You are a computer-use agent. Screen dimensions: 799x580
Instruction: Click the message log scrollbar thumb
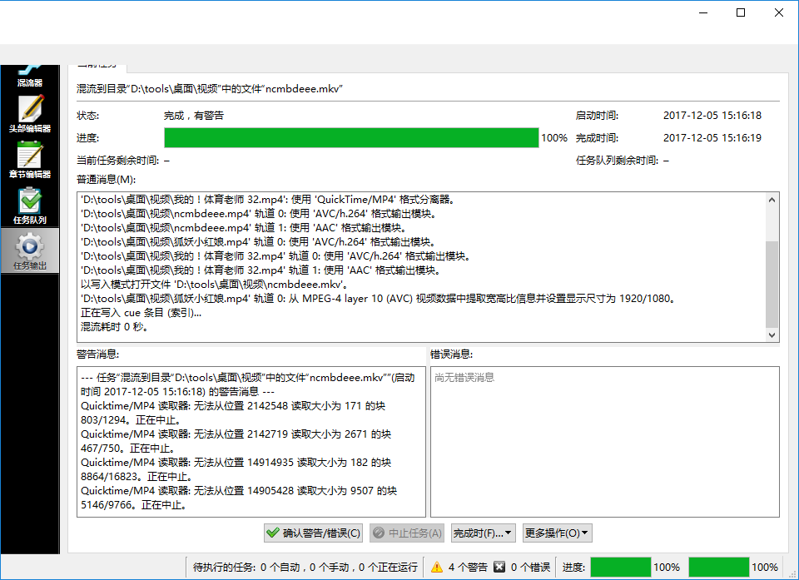pos(772,283)
